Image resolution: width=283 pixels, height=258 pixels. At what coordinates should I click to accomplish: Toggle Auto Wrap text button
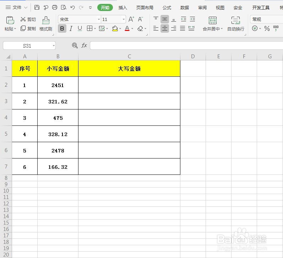(235, 24)
